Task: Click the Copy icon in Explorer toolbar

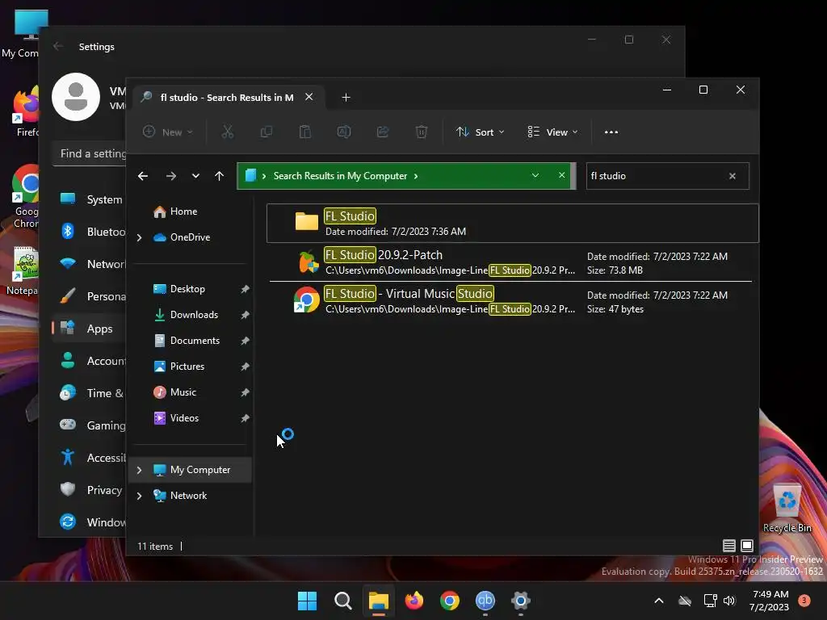Action: 267,132
